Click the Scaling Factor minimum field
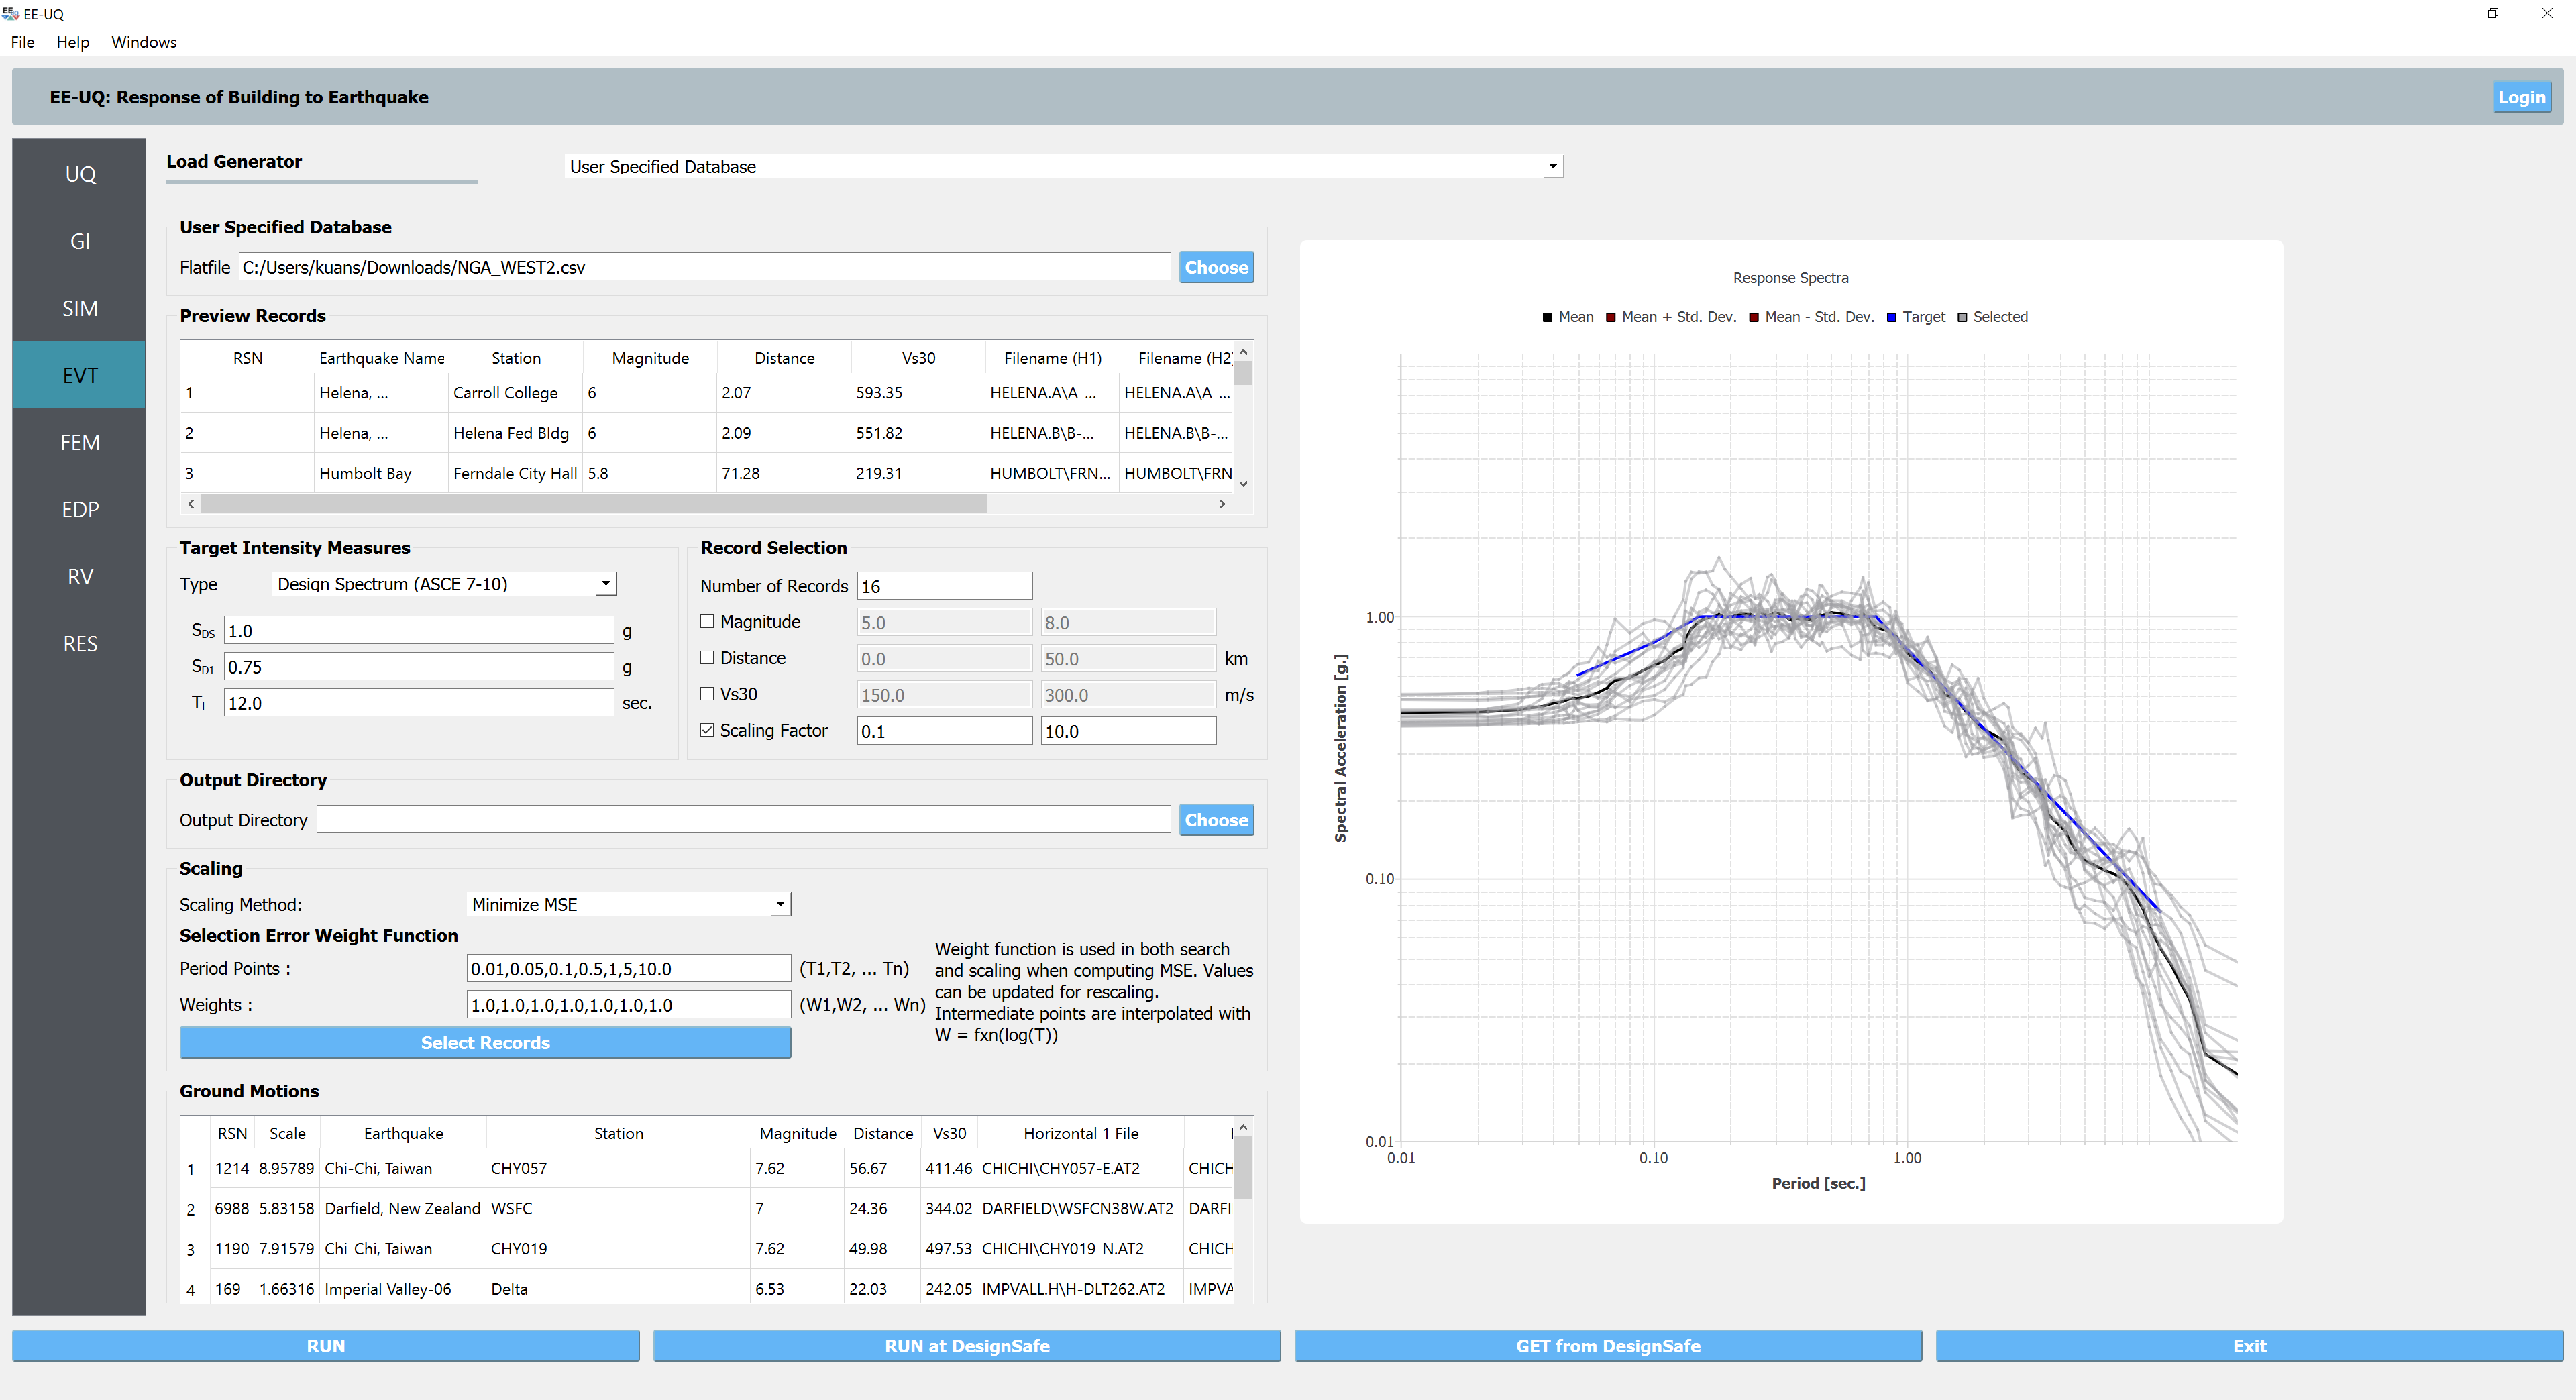Screen dimensions: 2576x1400 point(944,731)
